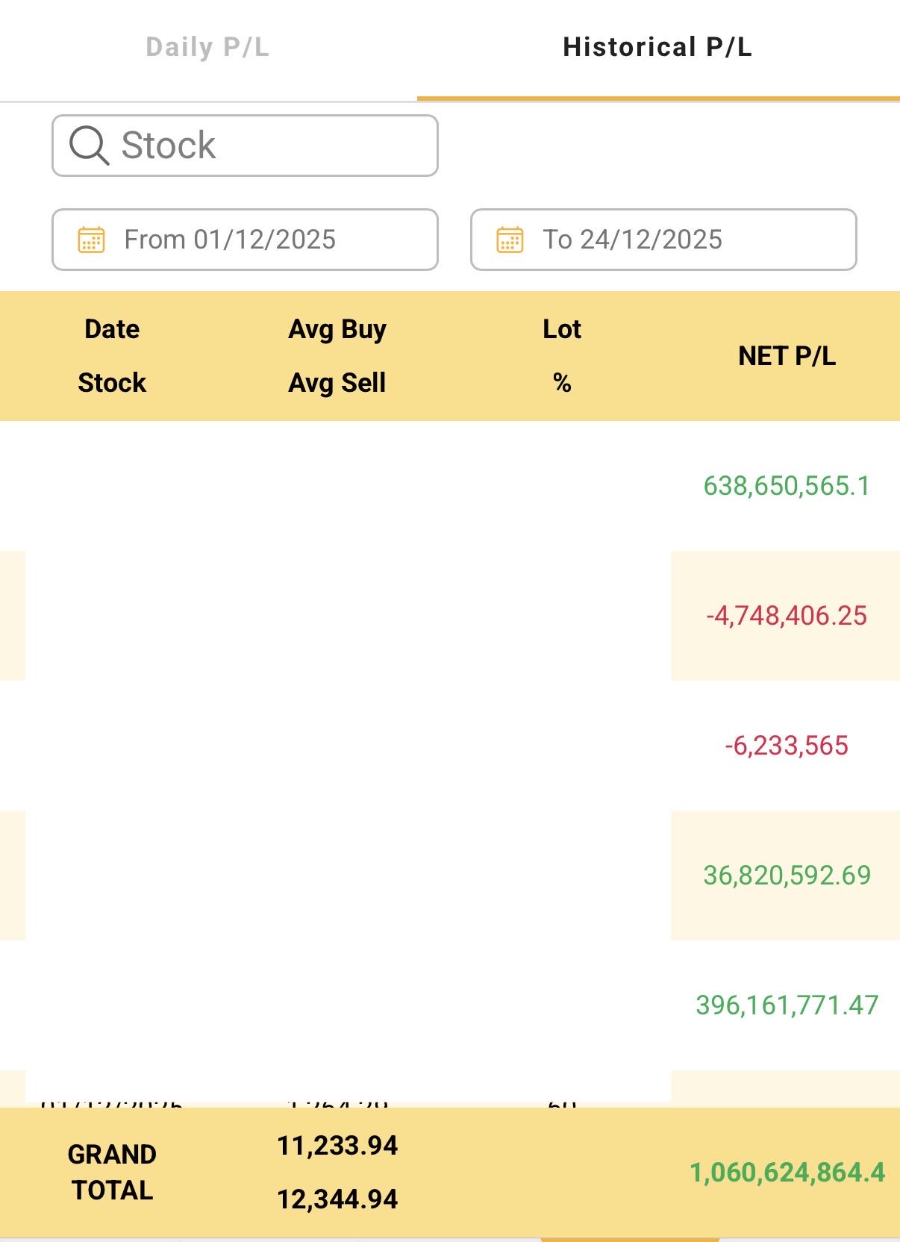Viewport: 900px width, 1242px height.
Task: Switch to the Daily P/L tab
Action: (x=207, y=48)
